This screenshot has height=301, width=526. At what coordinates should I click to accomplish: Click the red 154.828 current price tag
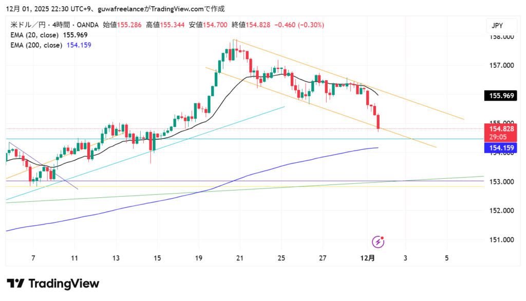point(499,128)
